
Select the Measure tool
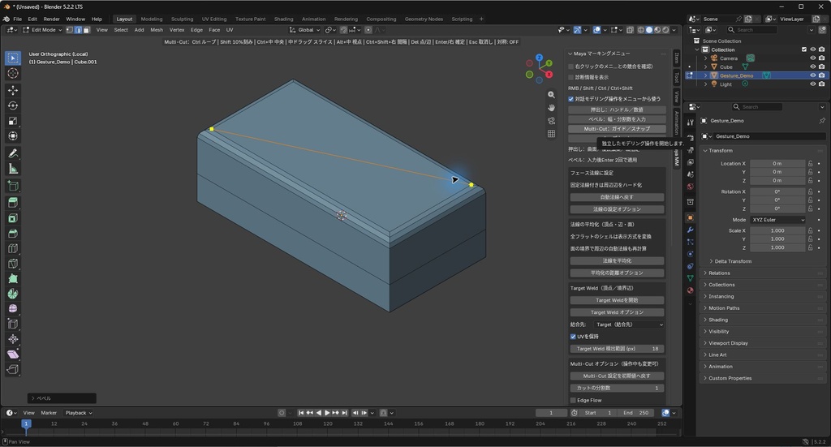tap(13, 169)
